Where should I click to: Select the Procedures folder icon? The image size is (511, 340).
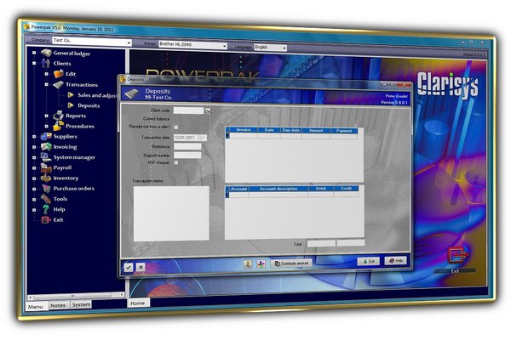click(x=58, y=126)
